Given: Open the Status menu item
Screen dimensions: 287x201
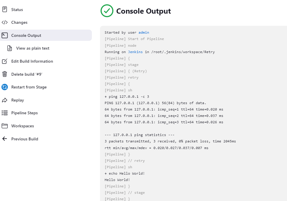Looking at the screenshot, I should click(17, 10).
